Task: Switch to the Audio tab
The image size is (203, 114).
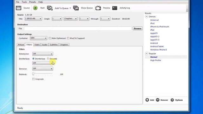Action: 45,45
